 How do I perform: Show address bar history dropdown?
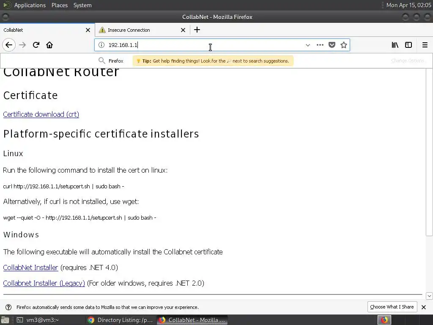308,45
